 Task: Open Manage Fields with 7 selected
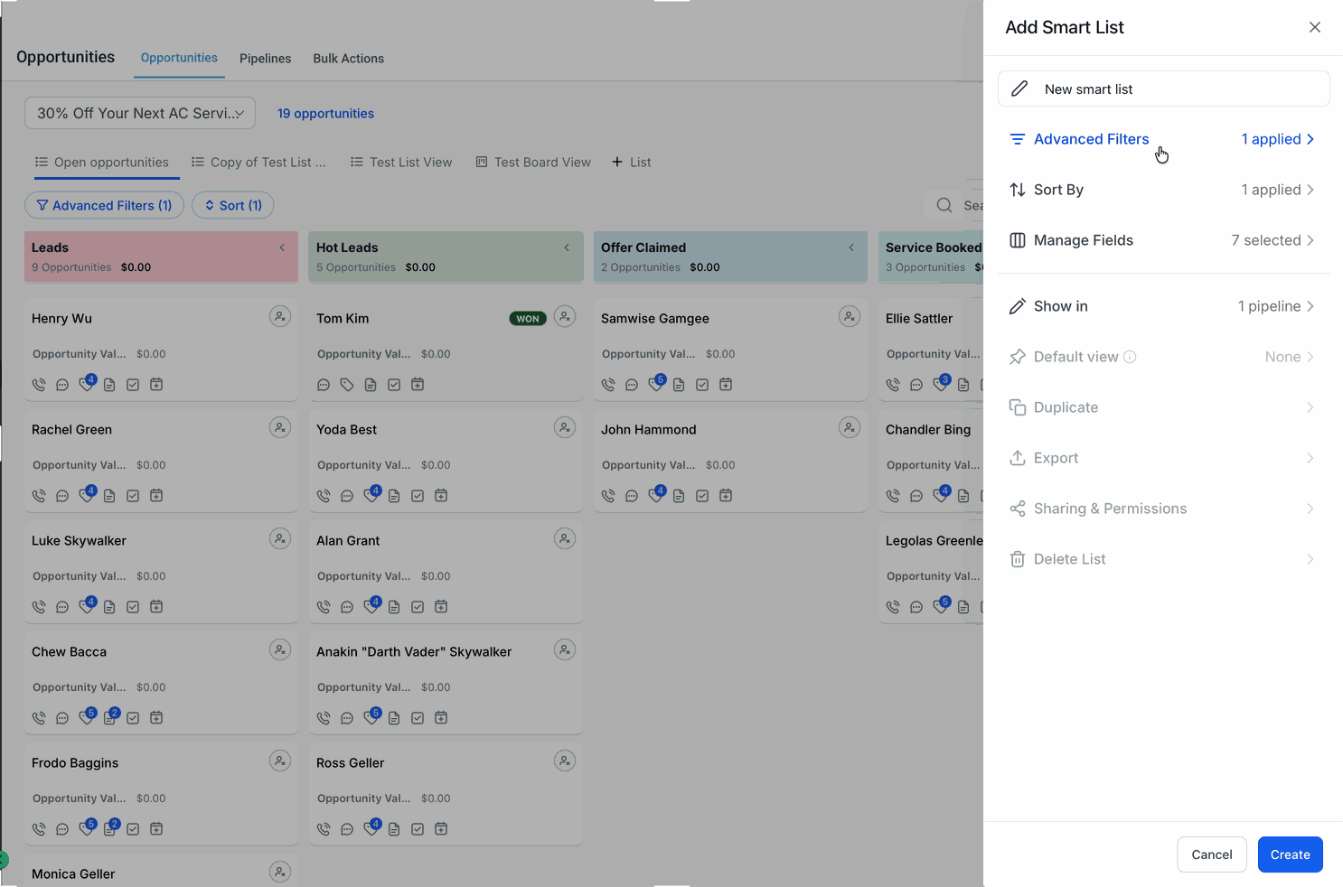[1163, 240]
